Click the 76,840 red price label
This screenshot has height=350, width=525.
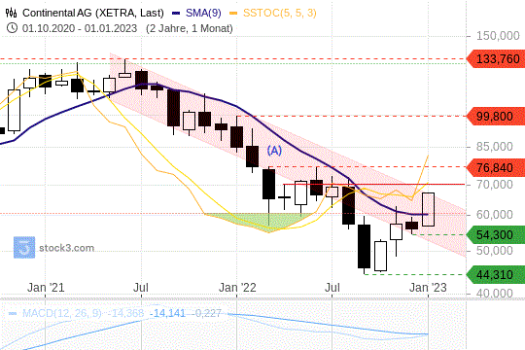(496, 167)
